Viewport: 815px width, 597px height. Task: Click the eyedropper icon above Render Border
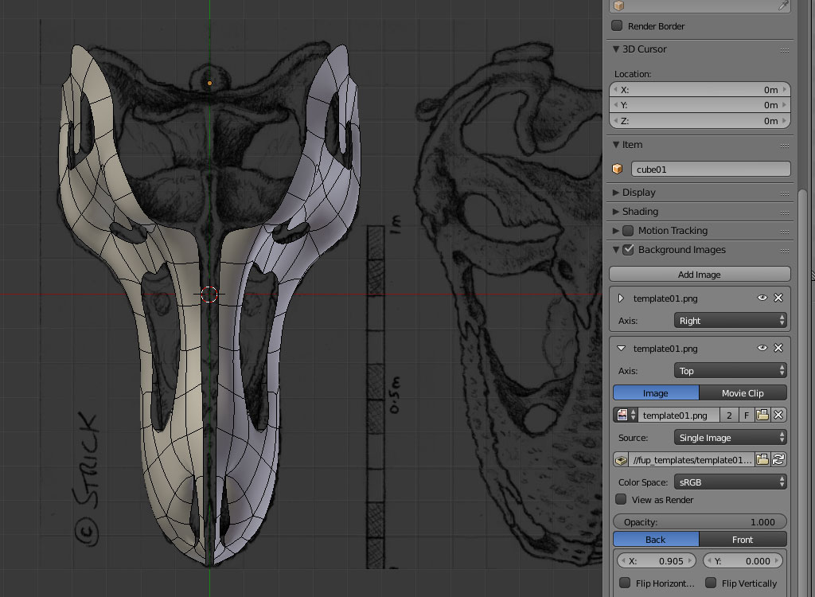click(x=783, y=6)
